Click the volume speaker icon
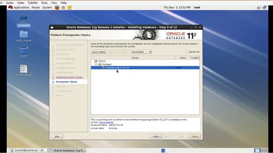Image resolution: width=273 pixels, height=153 pixels. 259,8
